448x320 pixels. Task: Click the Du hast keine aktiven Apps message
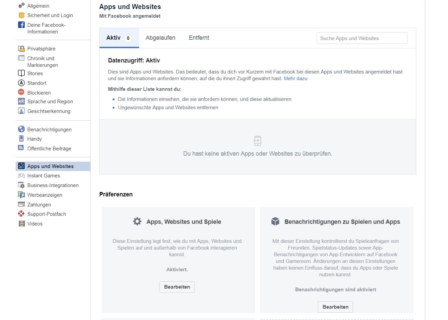point(257,154)
